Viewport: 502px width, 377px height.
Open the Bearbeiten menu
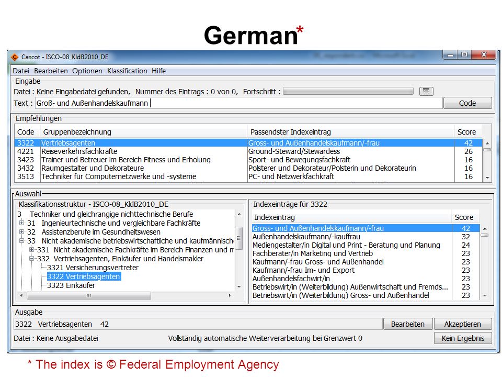click(51, 71)
